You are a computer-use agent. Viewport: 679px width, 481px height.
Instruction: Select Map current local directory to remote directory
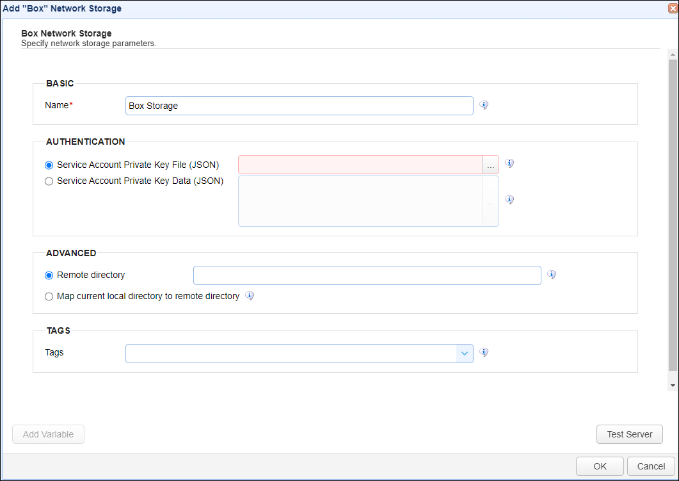pos(49,297)
